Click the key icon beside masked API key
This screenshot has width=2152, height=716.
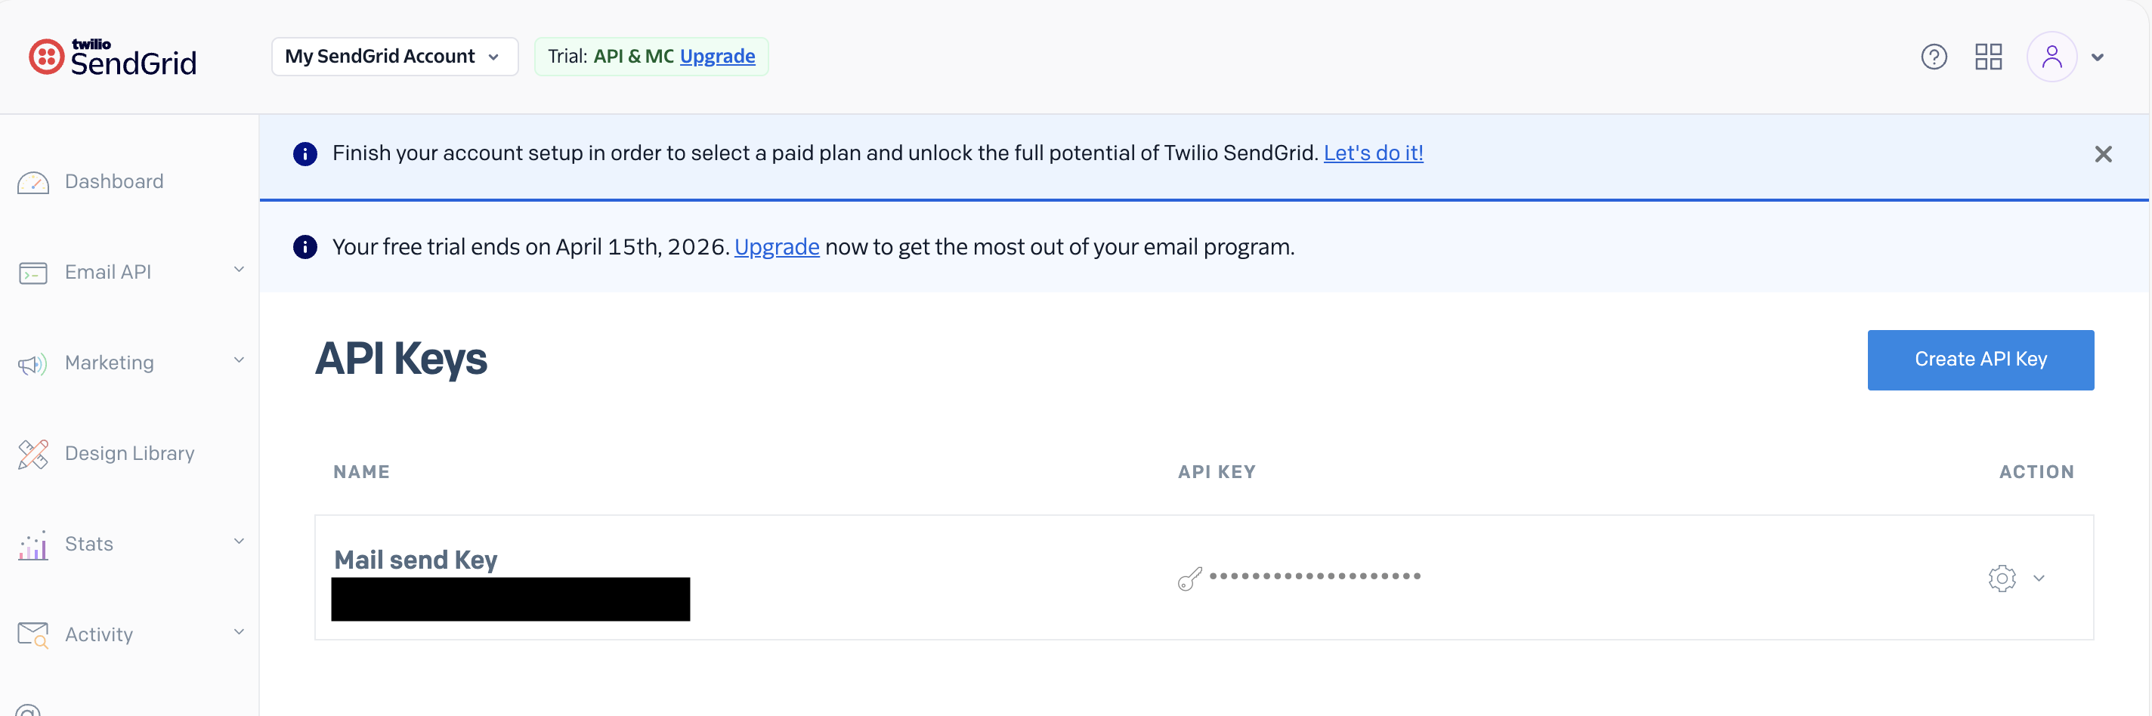[1189, 578]
